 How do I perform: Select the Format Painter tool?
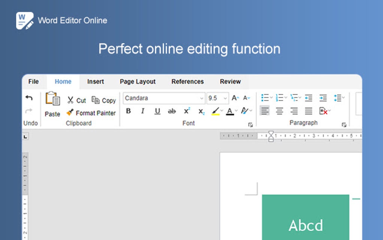point(91,113)
